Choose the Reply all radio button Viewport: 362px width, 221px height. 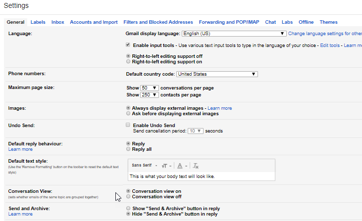click(128, 149)
